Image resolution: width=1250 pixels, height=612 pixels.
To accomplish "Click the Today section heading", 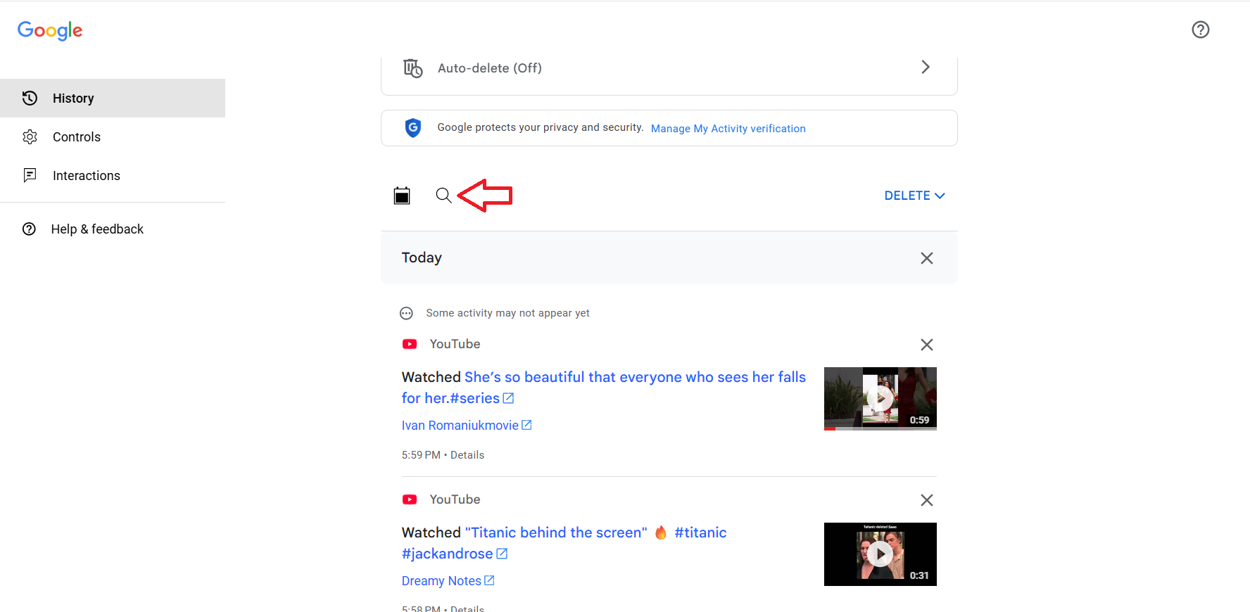I will (422, 257).
